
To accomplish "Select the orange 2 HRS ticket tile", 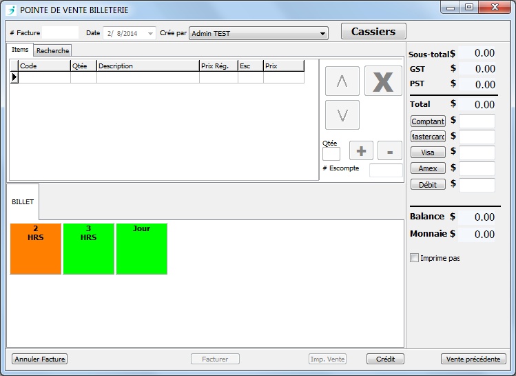I will click(x=36, y=248).
